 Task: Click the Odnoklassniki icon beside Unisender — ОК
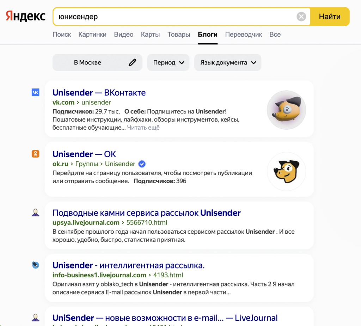[35, 154]
